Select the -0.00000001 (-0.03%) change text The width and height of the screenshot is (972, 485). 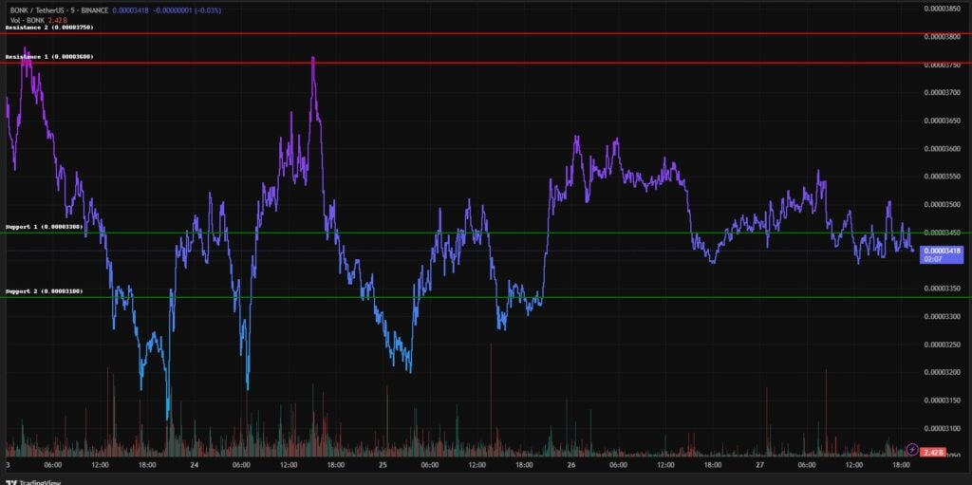187,10
